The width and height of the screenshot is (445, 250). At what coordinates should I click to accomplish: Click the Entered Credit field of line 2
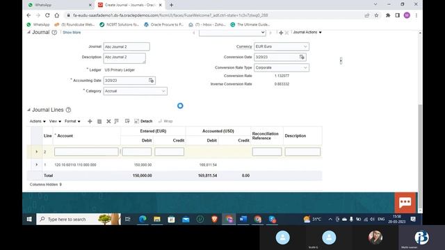(169, 152)
